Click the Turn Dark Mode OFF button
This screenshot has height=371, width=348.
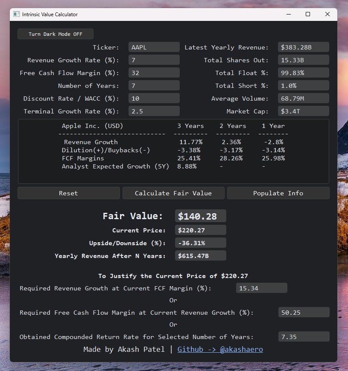click(x=56, y=34)
